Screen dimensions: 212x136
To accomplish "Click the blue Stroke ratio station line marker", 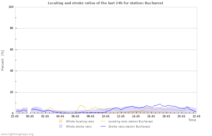I will click(x=103, y=126).
